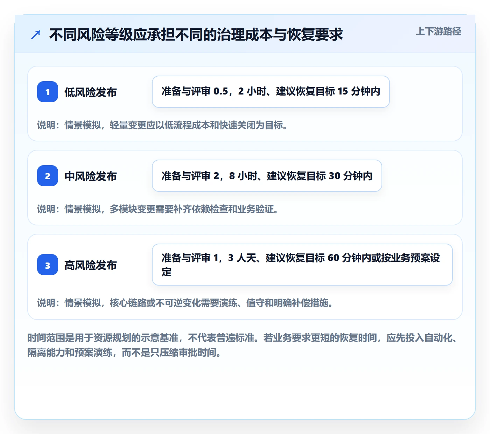The image size is (490, 434).
Task: Click the blue number 1 badge
Action: click(x=48, y=92)
